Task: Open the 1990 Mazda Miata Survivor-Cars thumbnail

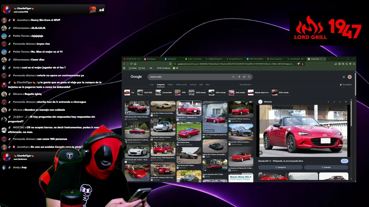Action: click(x=189, y=132)
